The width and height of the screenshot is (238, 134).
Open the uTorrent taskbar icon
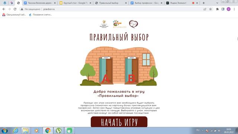click(59, 131)
